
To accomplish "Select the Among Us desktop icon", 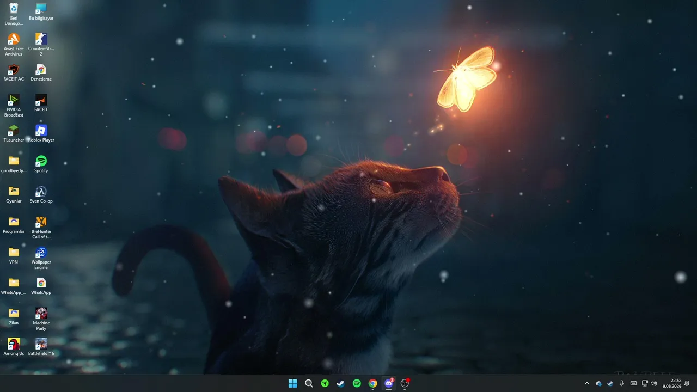I will (14, 347).
